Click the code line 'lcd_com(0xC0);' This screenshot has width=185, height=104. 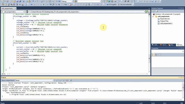click(x=23, y=27)
